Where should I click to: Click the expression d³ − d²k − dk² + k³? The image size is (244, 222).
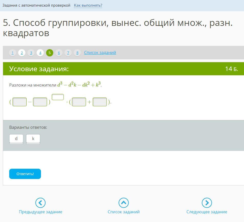tap(79, 84)
